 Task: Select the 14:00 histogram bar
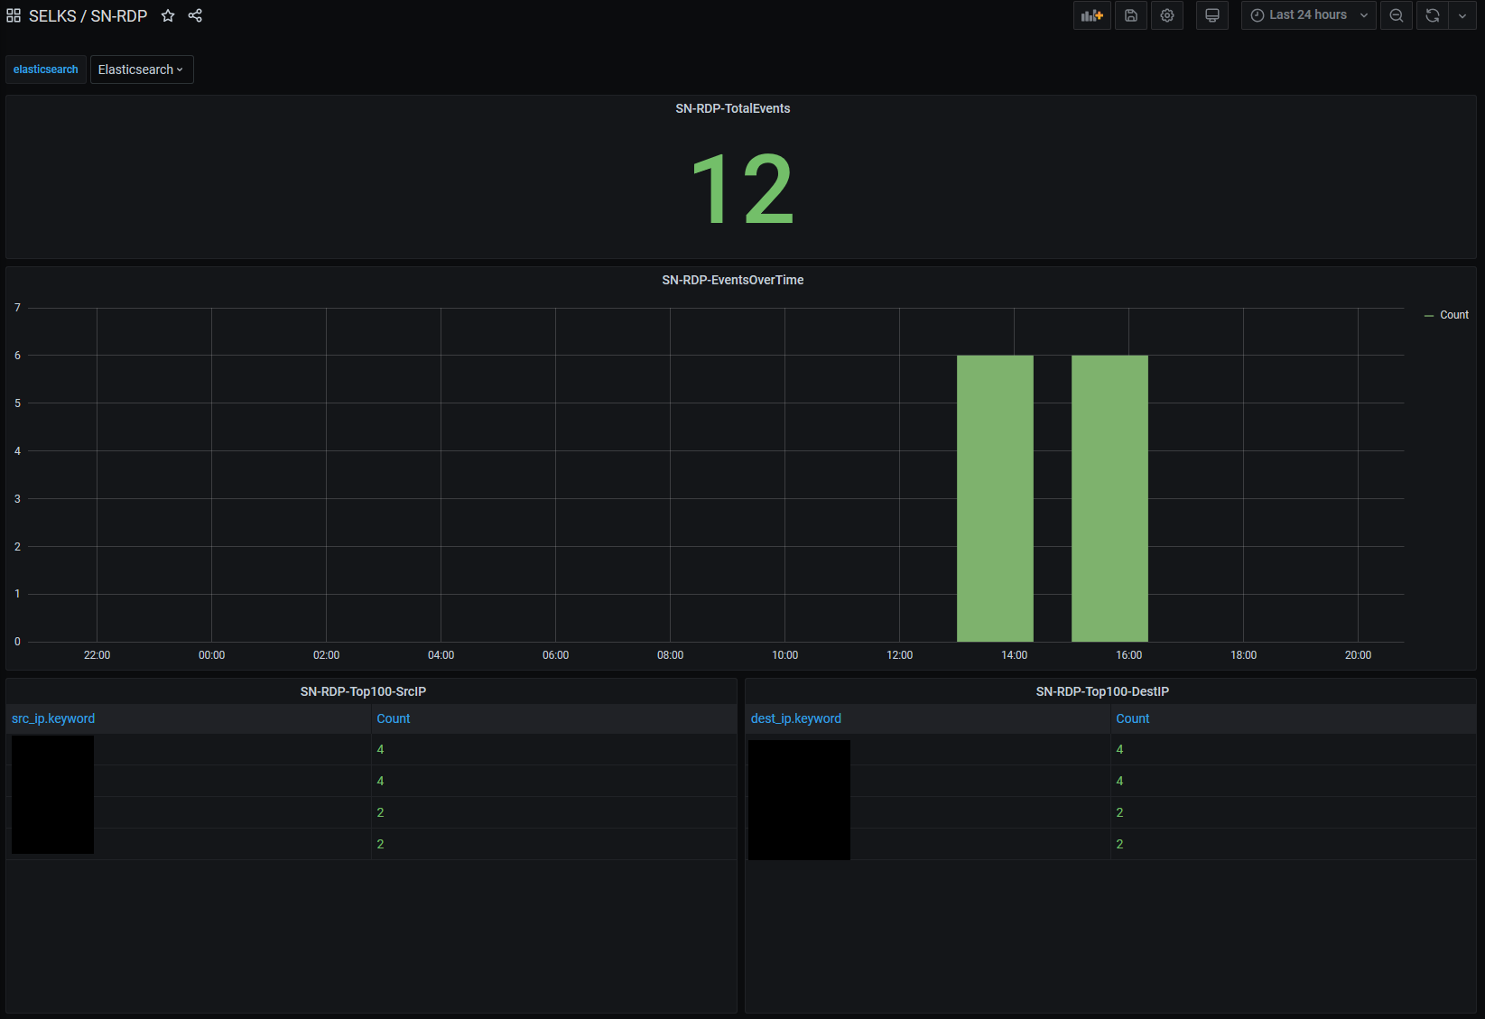[995, 498]
